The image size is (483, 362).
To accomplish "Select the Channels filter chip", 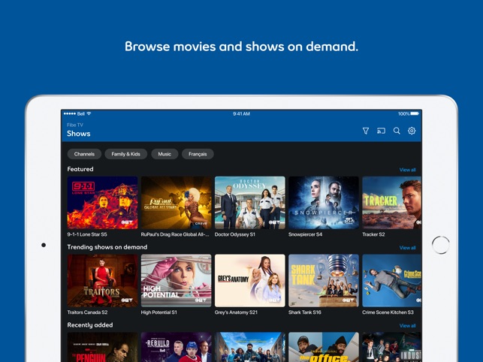I will [84, 154].
